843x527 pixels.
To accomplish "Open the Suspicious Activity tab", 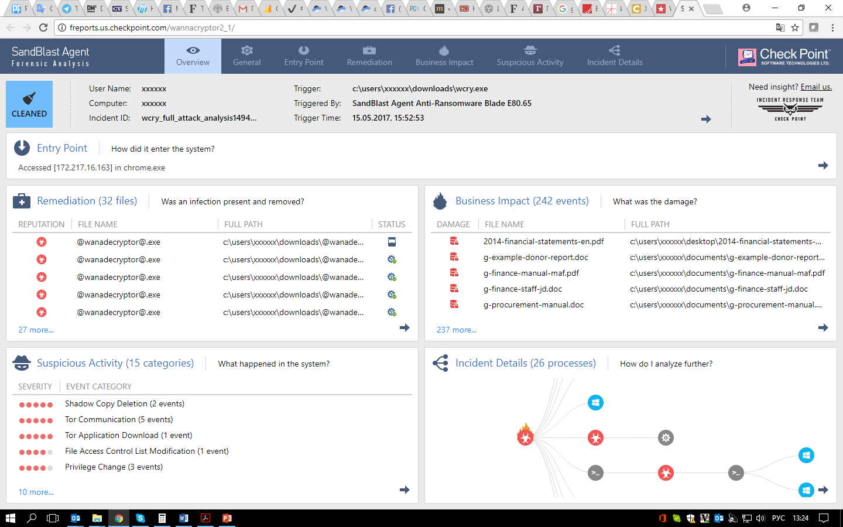I will (530, 56).
